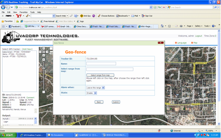Click the browser Forward arrow button
Viewport: 221px width, 138px height.
[x=8, y=7]
